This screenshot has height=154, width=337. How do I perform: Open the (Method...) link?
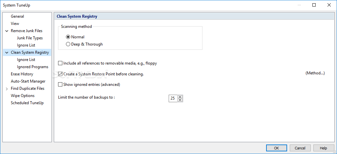point(315,73)
